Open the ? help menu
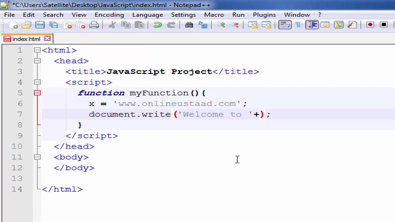Image resolution: width=395 pixels, height=222 pixels. click(x=320, y=15)
